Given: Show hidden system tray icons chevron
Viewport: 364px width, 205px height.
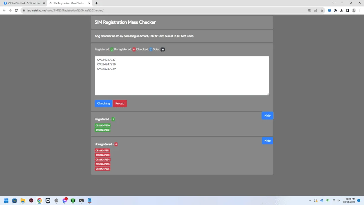Looking at the screenshot, I should tap(310, 200).
